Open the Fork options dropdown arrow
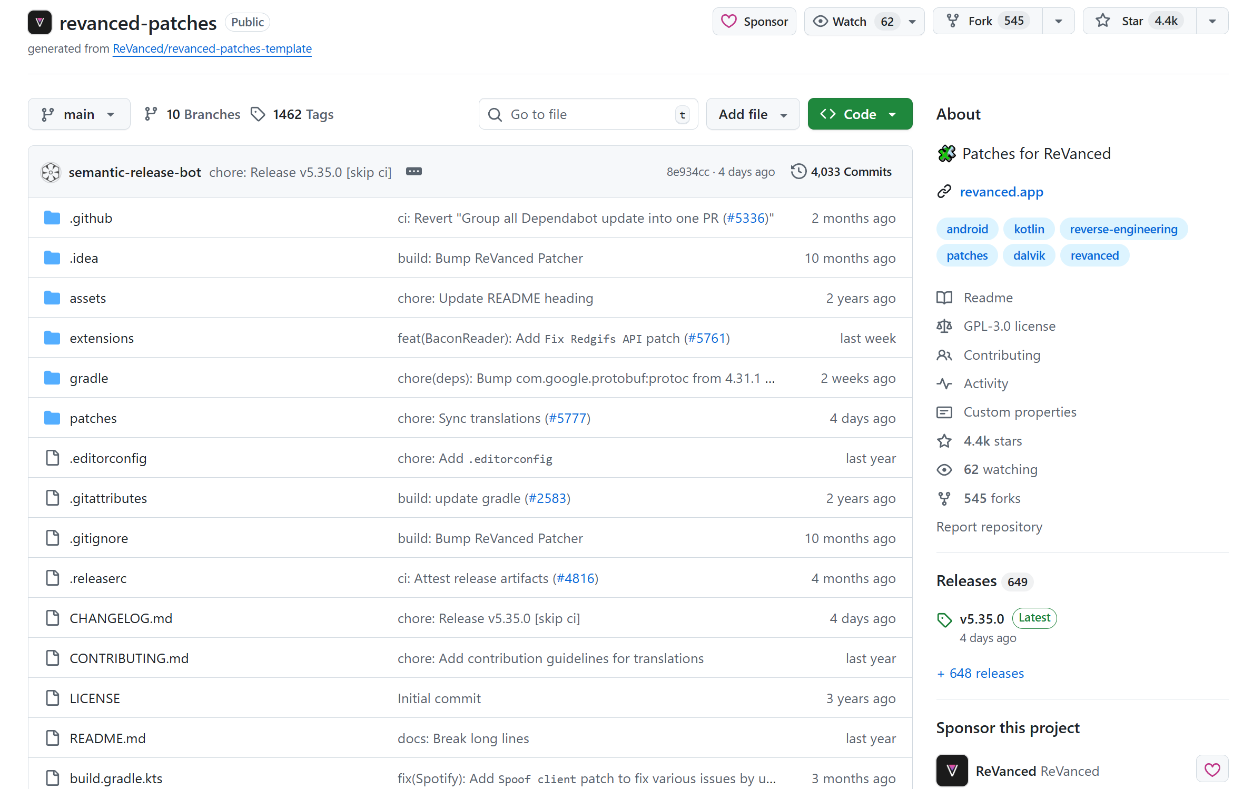The height and width of the screenshot is (789, 1253). point(1058,22)
